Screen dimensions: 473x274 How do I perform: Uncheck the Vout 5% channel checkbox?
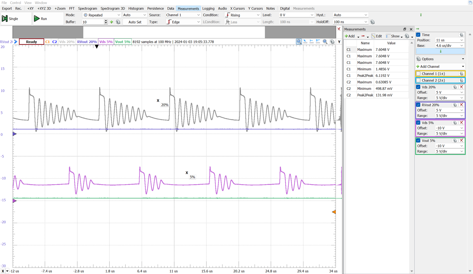pos(418,140)
